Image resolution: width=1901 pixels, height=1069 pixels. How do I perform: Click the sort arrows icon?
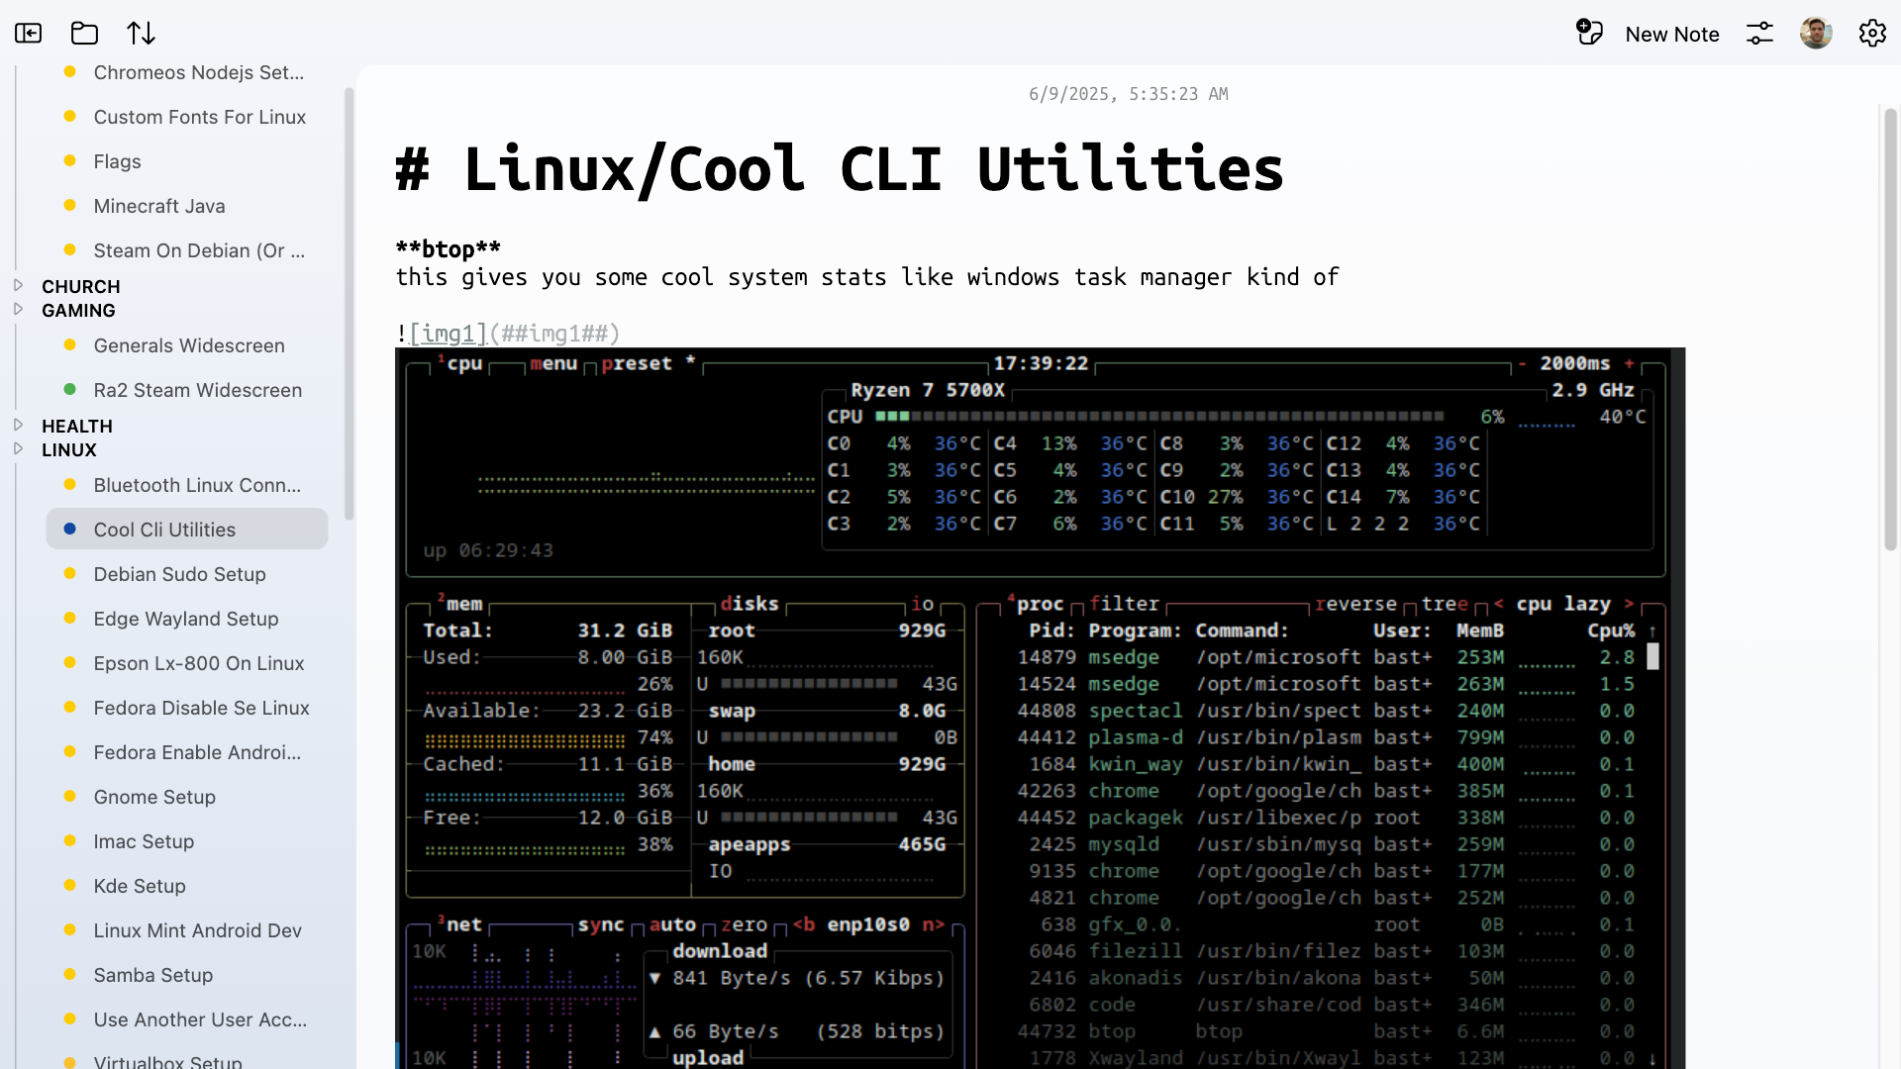coord(141,34)
